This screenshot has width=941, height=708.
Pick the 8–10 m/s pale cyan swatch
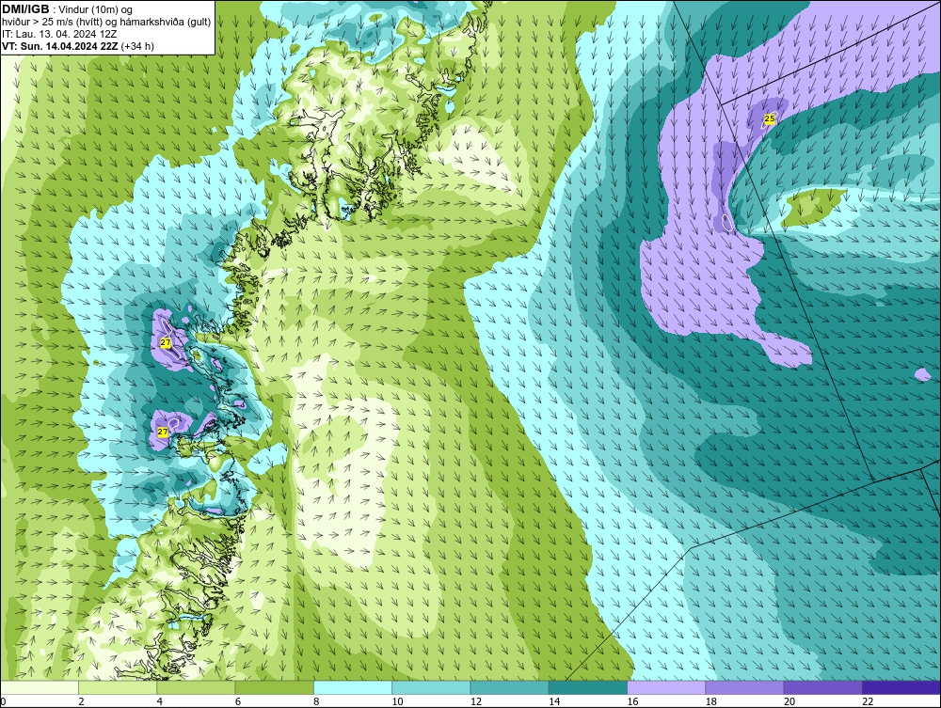353,687
